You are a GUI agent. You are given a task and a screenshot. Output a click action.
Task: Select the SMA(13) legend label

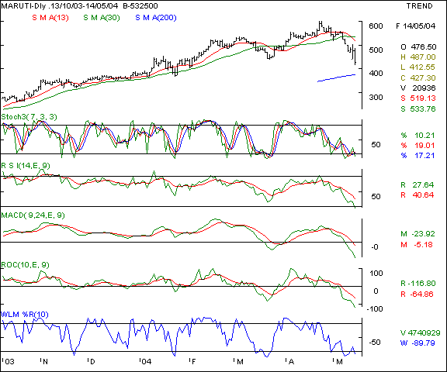pos(50,18)
